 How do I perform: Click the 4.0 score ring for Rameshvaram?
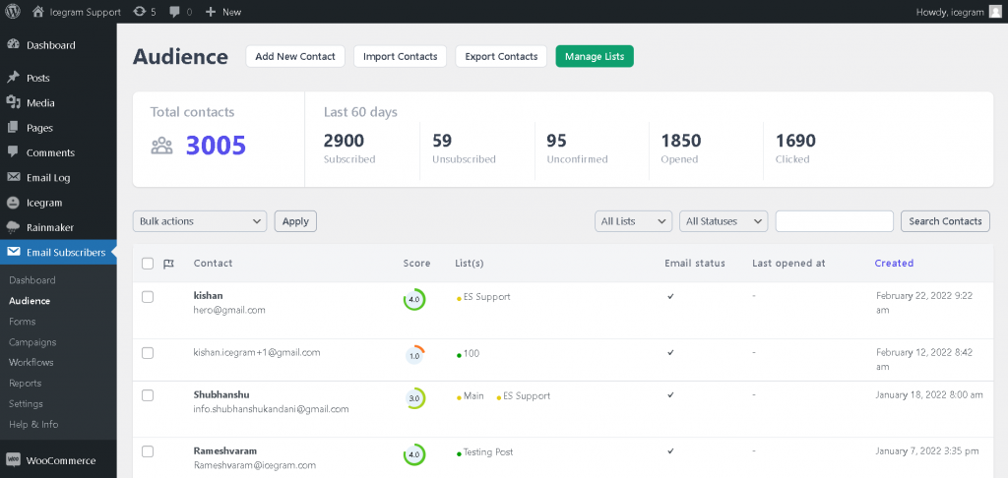pyautogui.click(x=414, y=454)
